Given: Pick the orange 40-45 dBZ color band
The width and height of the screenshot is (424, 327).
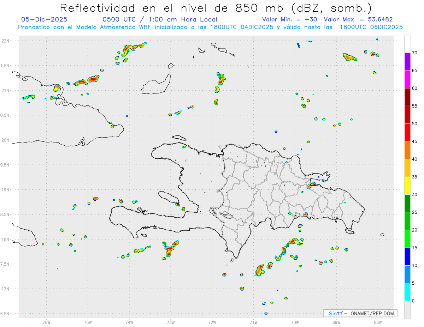Looking at the screenshot, I should coord(407,150).
